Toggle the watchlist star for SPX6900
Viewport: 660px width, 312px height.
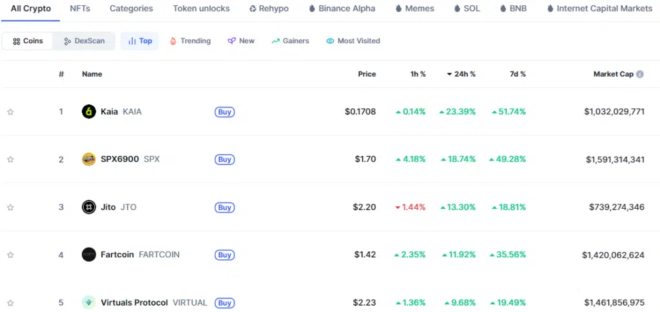click(x=10, y=159)
